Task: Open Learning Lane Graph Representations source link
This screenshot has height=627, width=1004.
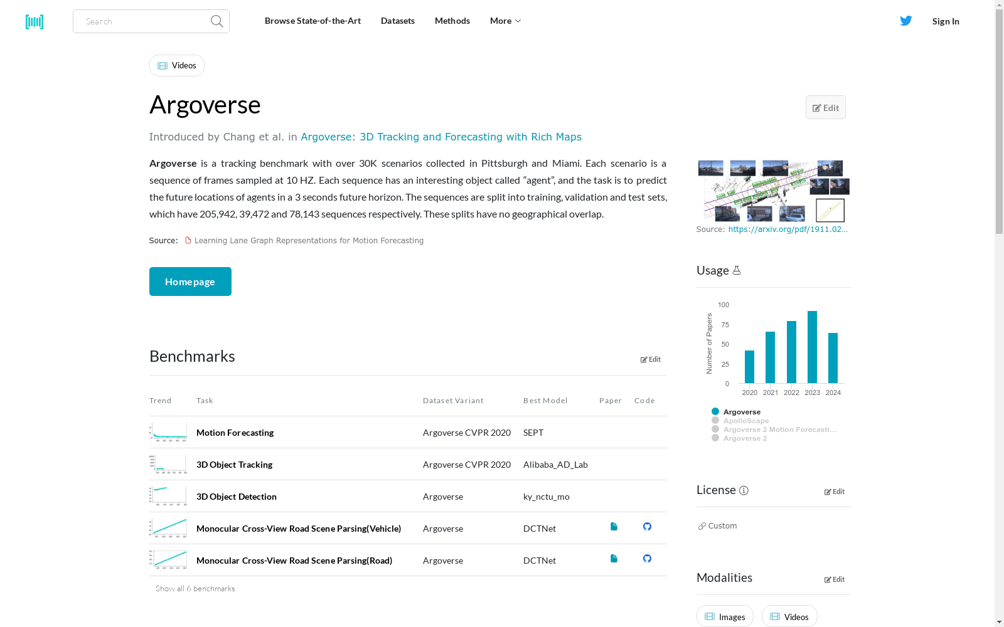Action: (x=309, y=241)
